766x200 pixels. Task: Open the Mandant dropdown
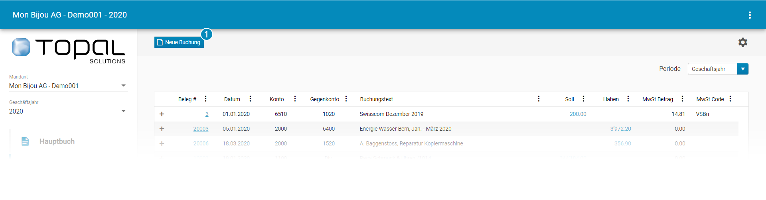point(68,86)
